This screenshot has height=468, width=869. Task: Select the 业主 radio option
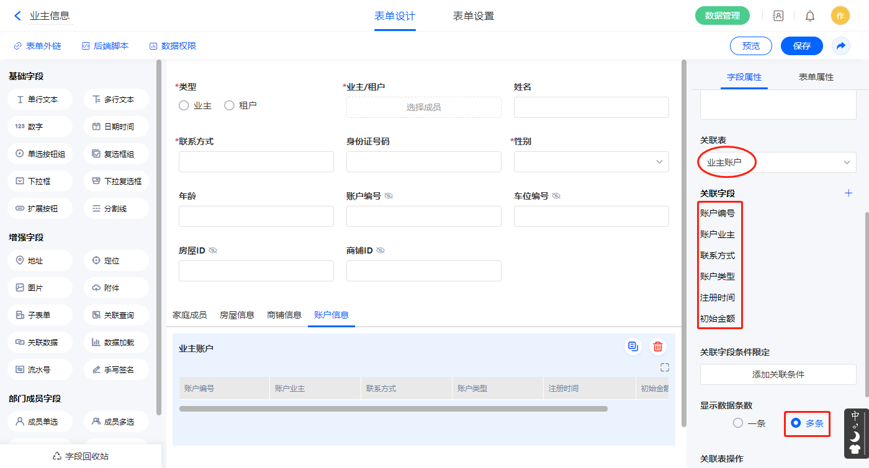pos(184,106)
